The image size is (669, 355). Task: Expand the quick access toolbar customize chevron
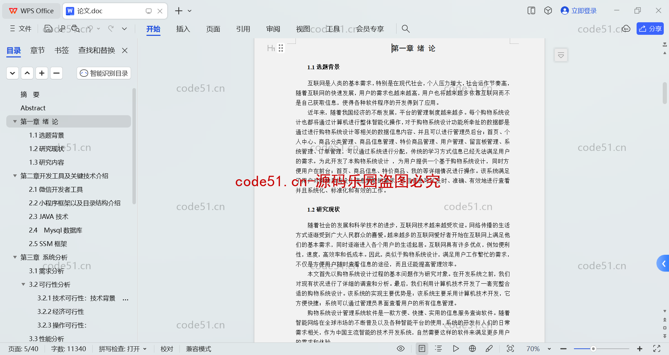124,29
